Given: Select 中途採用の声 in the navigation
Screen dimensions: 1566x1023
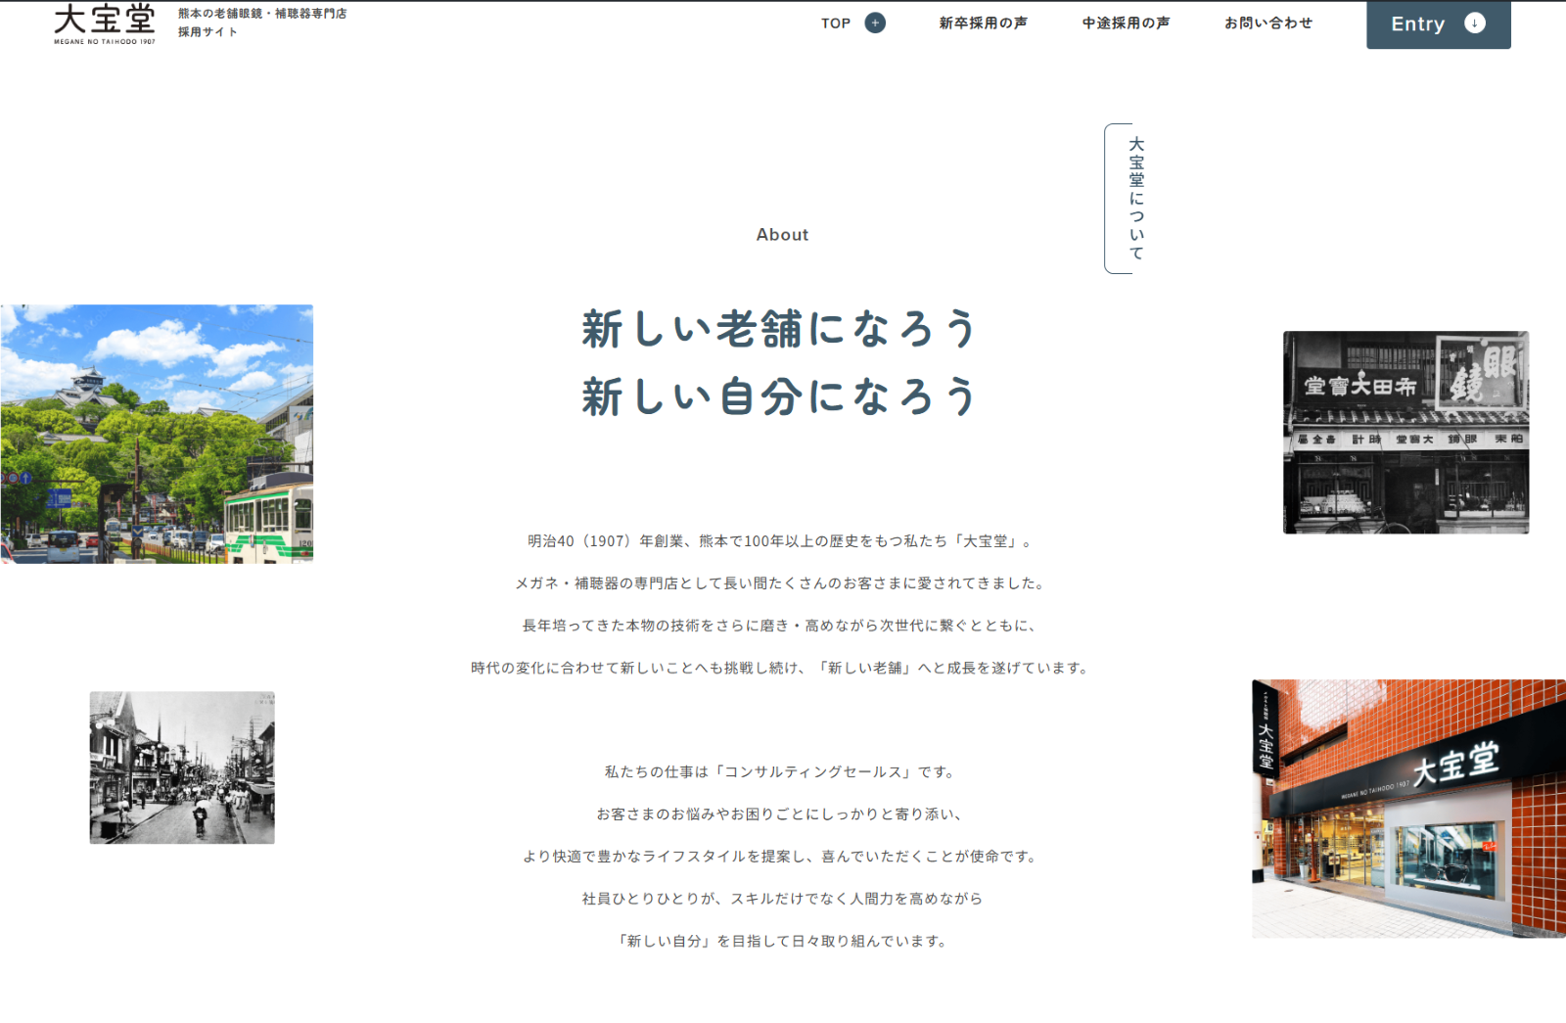Looking at the screenshot, I should tap(1125, 23).
